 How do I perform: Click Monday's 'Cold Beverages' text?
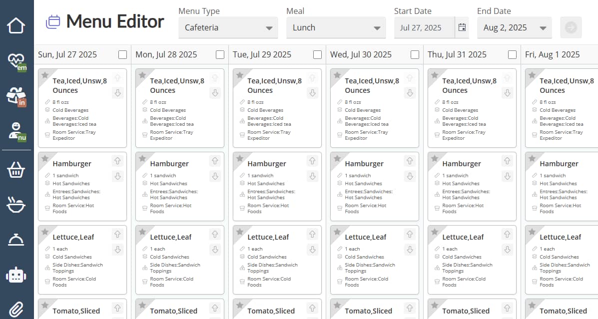pyautogui.click(x=168, y=110)
